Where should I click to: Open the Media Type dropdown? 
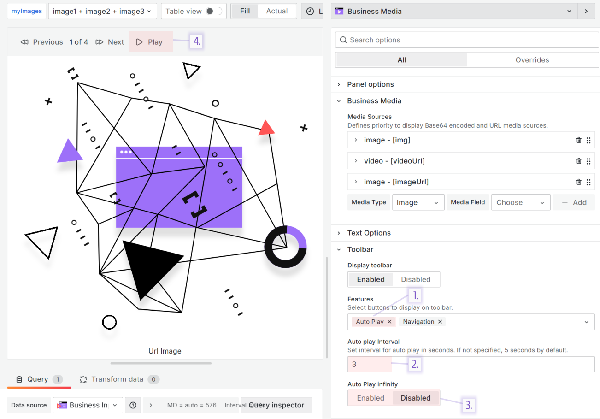(418, 202)
